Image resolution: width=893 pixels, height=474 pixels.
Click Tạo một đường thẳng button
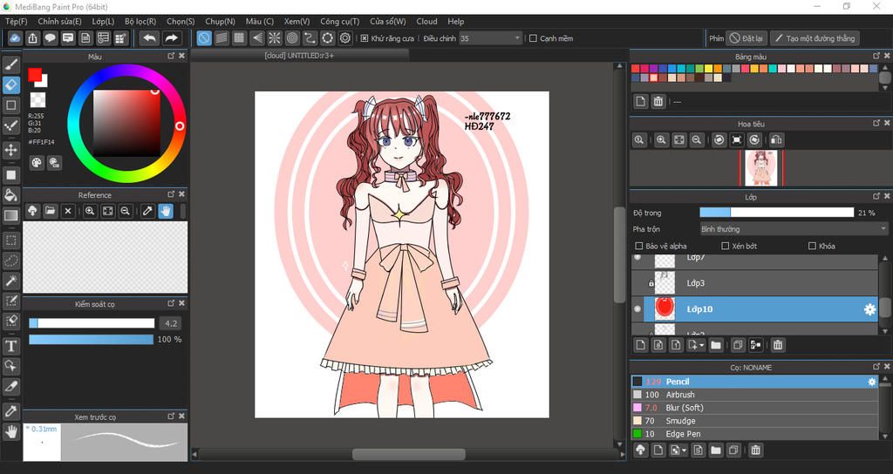tap(815, 38)
